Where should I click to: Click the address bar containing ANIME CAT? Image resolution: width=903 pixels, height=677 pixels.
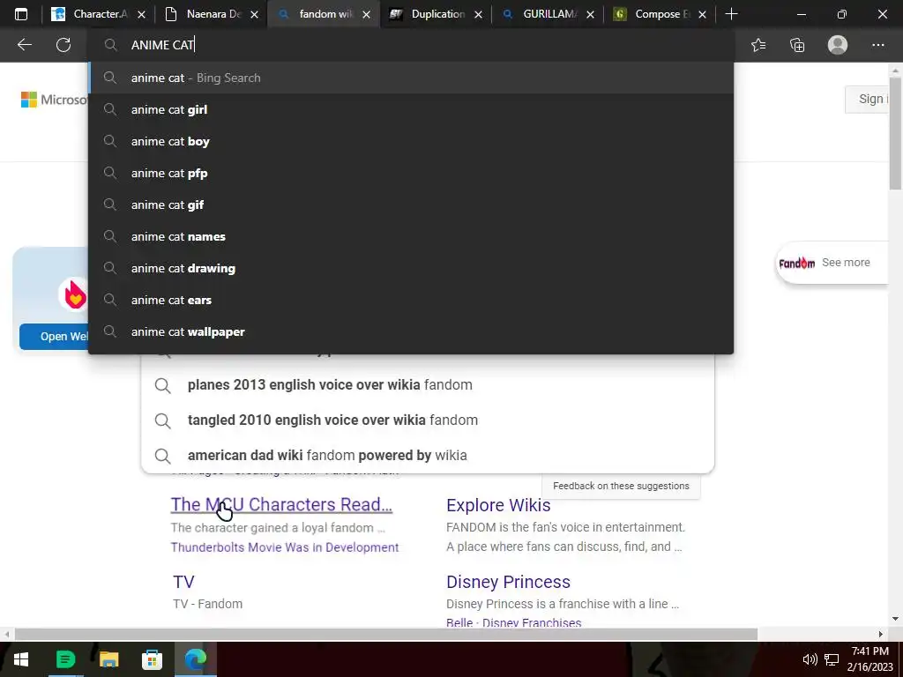click(411, 45)
